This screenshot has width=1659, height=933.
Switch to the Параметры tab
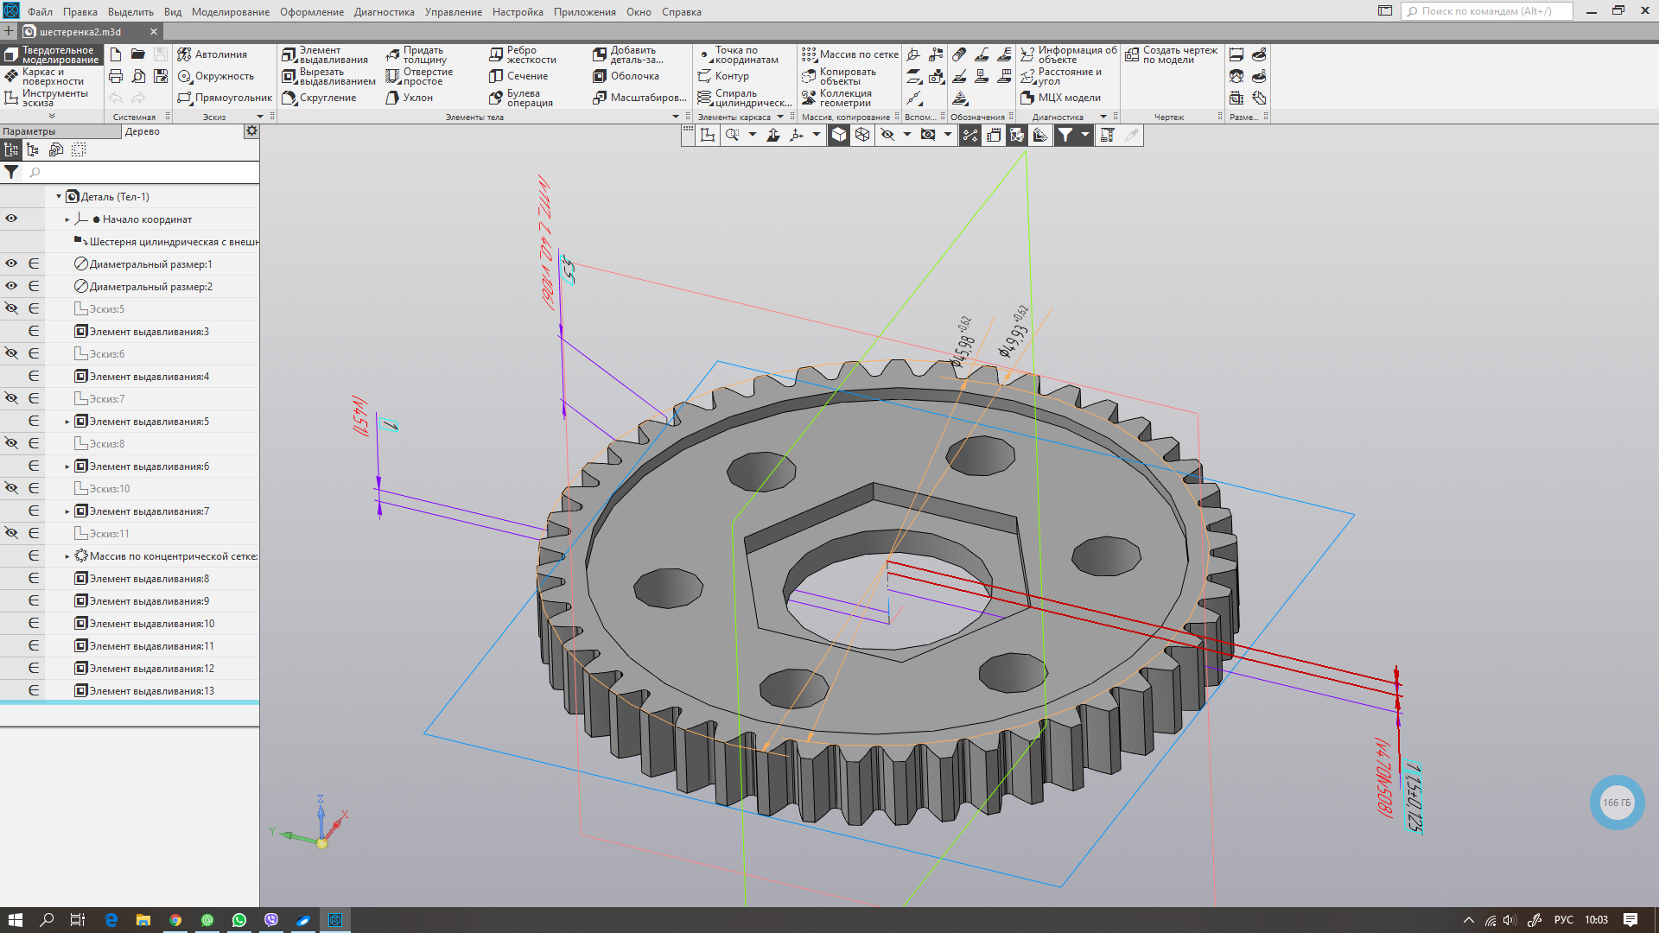click(x=29, y=131)
